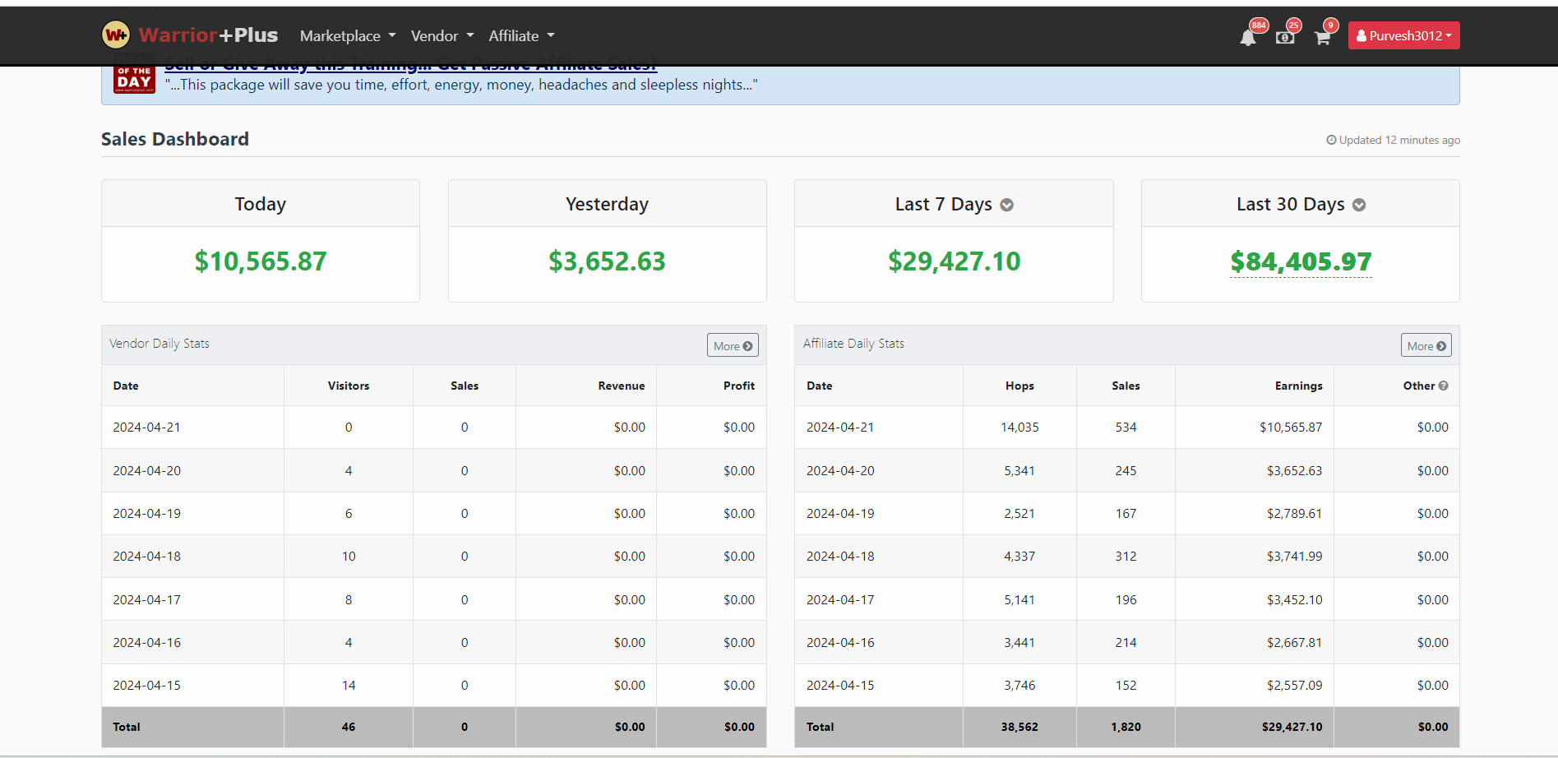
Task: Open the Marketplace menu
Action: click(x=348, y=35)
